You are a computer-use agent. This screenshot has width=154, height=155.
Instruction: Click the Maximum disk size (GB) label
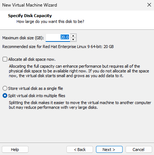point(23,38)
